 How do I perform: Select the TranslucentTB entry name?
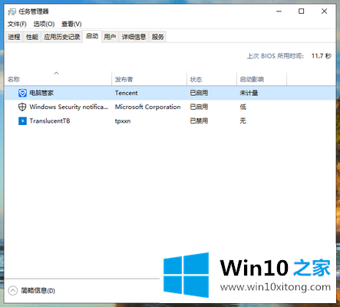coord(50,120)
